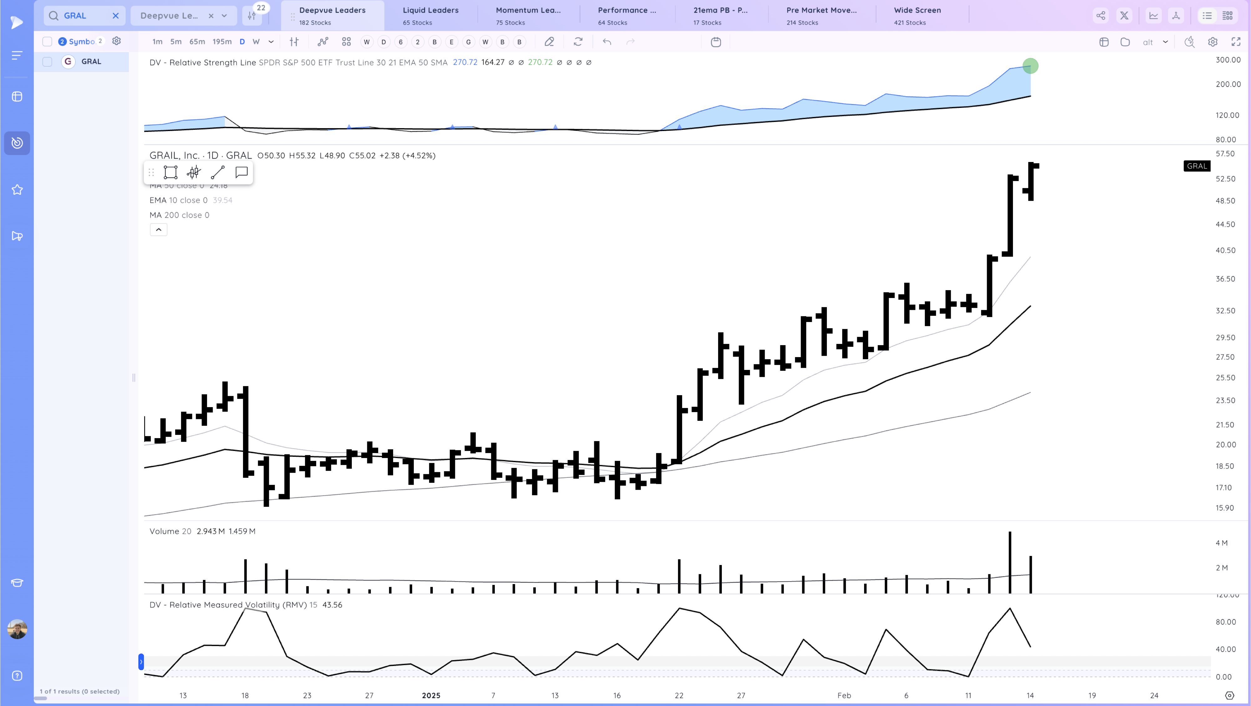Open the calendar date picker icon
The image size is (1251, 706).
point(716,42)
